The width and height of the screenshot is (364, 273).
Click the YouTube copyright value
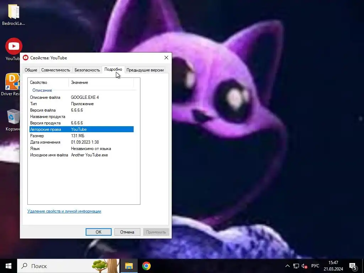(x=79, y=129)
